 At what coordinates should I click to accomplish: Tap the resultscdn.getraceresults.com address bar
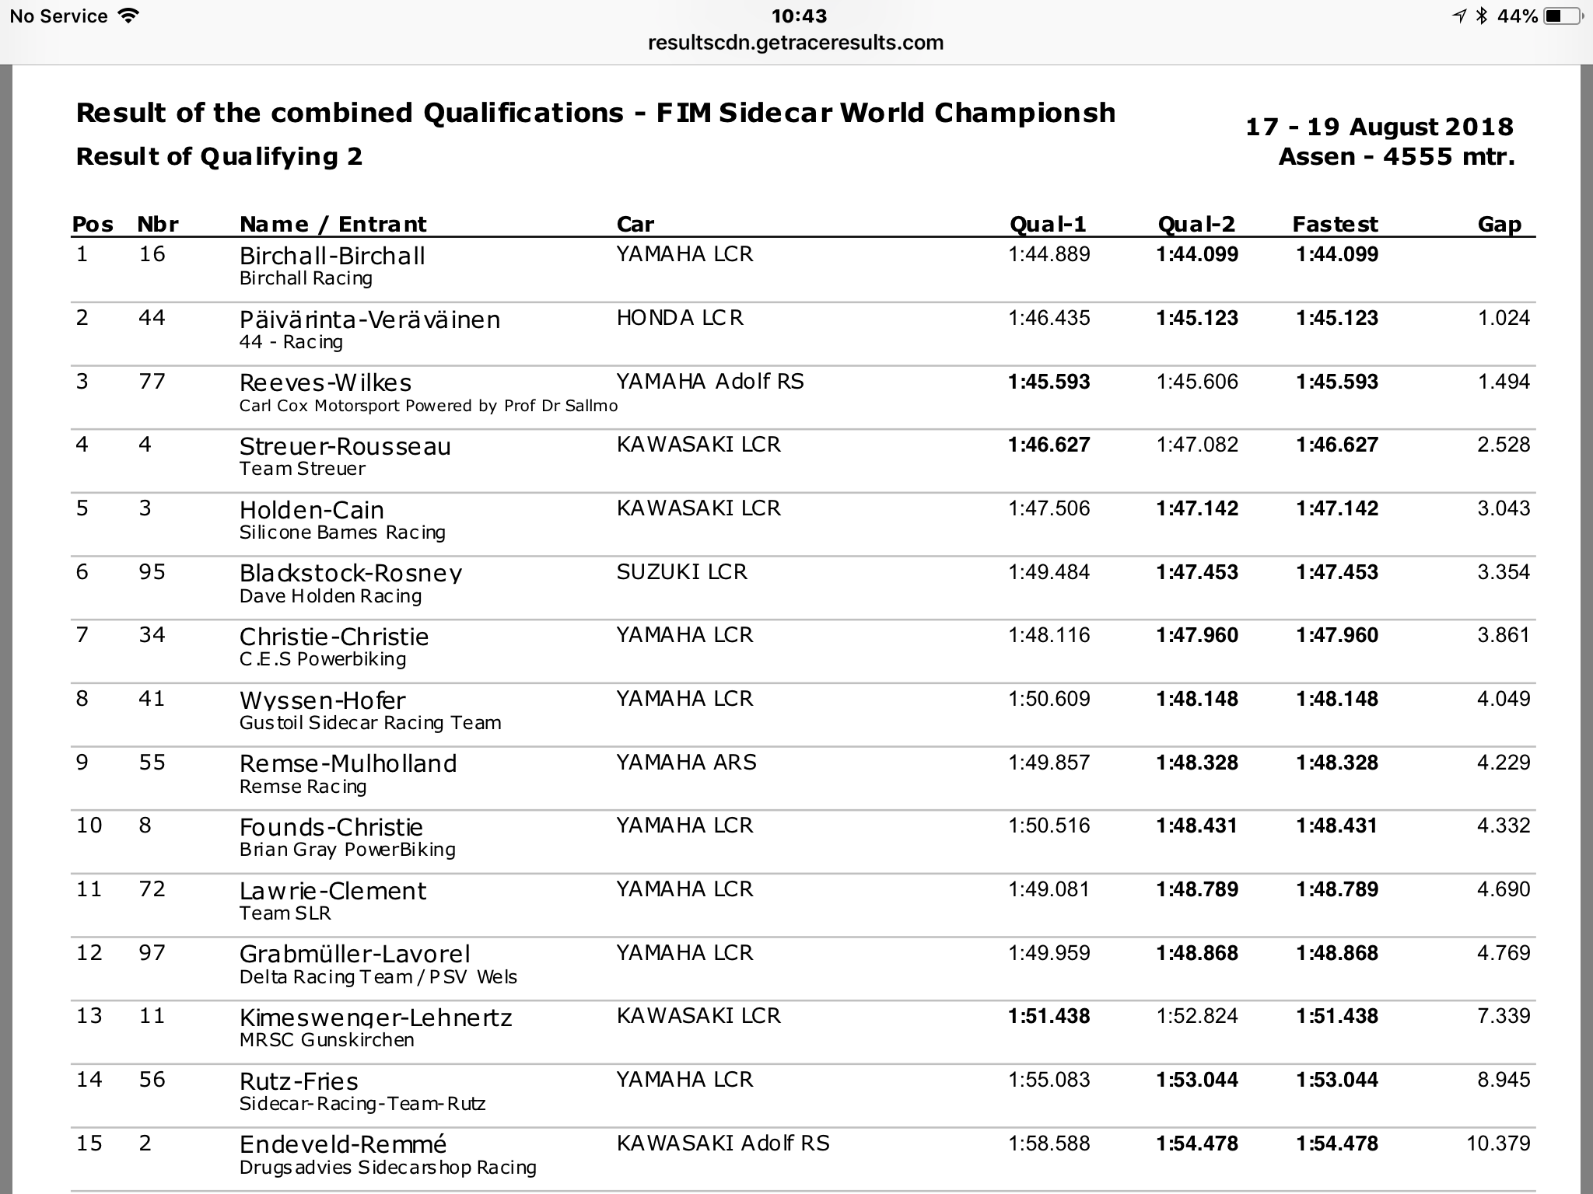796,42
